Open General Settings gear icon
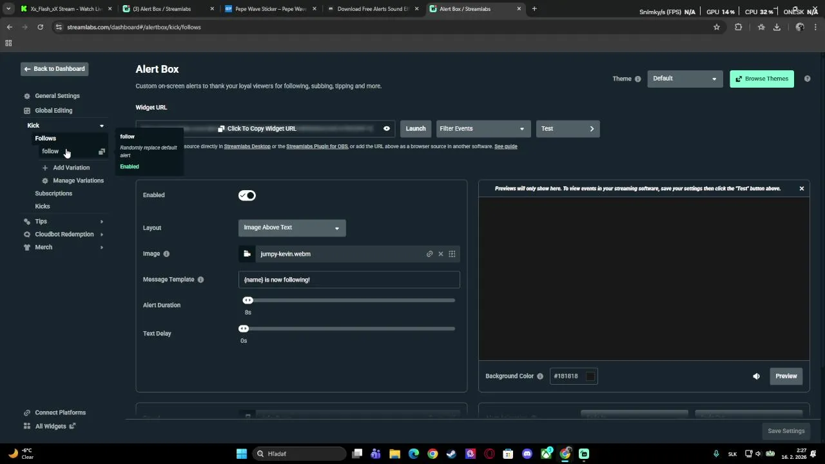The height and width of the screenshot is (464, 825). [x=27, y=96]
